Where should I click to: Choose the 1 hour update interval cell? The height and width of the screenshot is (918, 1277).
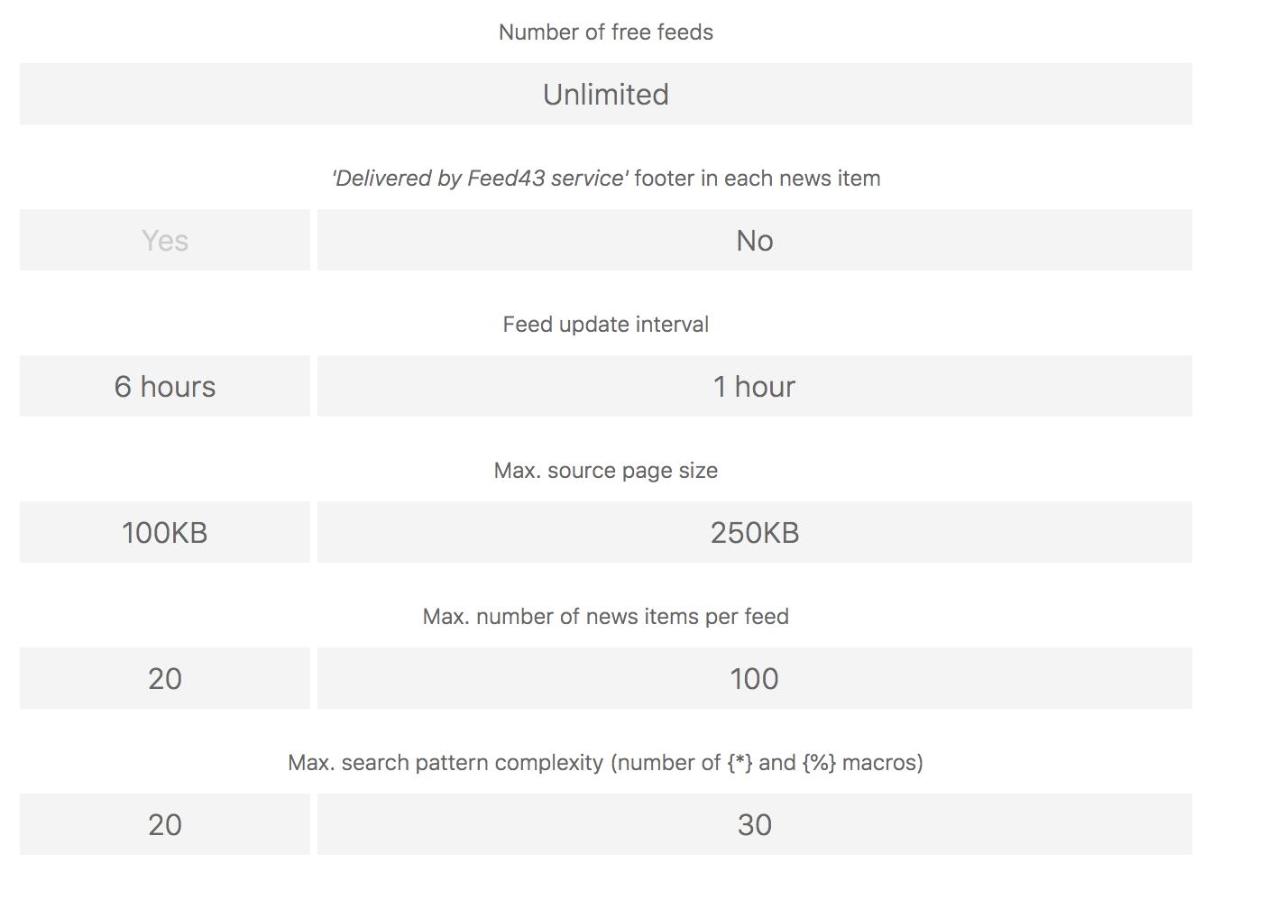[x=754, y=387]
